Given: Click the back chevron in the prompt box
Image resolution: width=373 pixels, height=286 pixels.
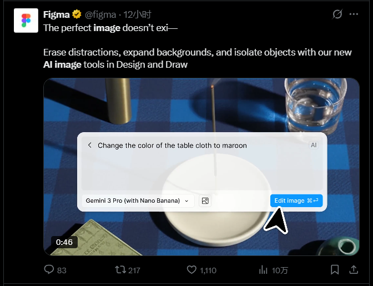Looking at the screenshot, I should pos(89,145).
